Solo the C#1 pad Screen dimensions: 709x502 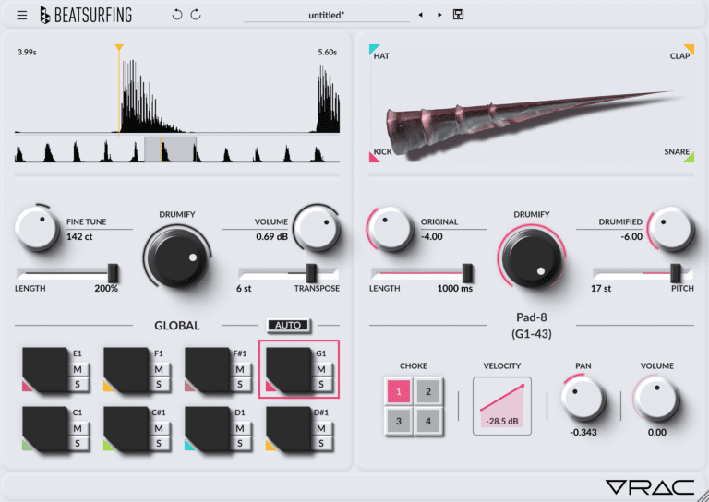[159, 443]
